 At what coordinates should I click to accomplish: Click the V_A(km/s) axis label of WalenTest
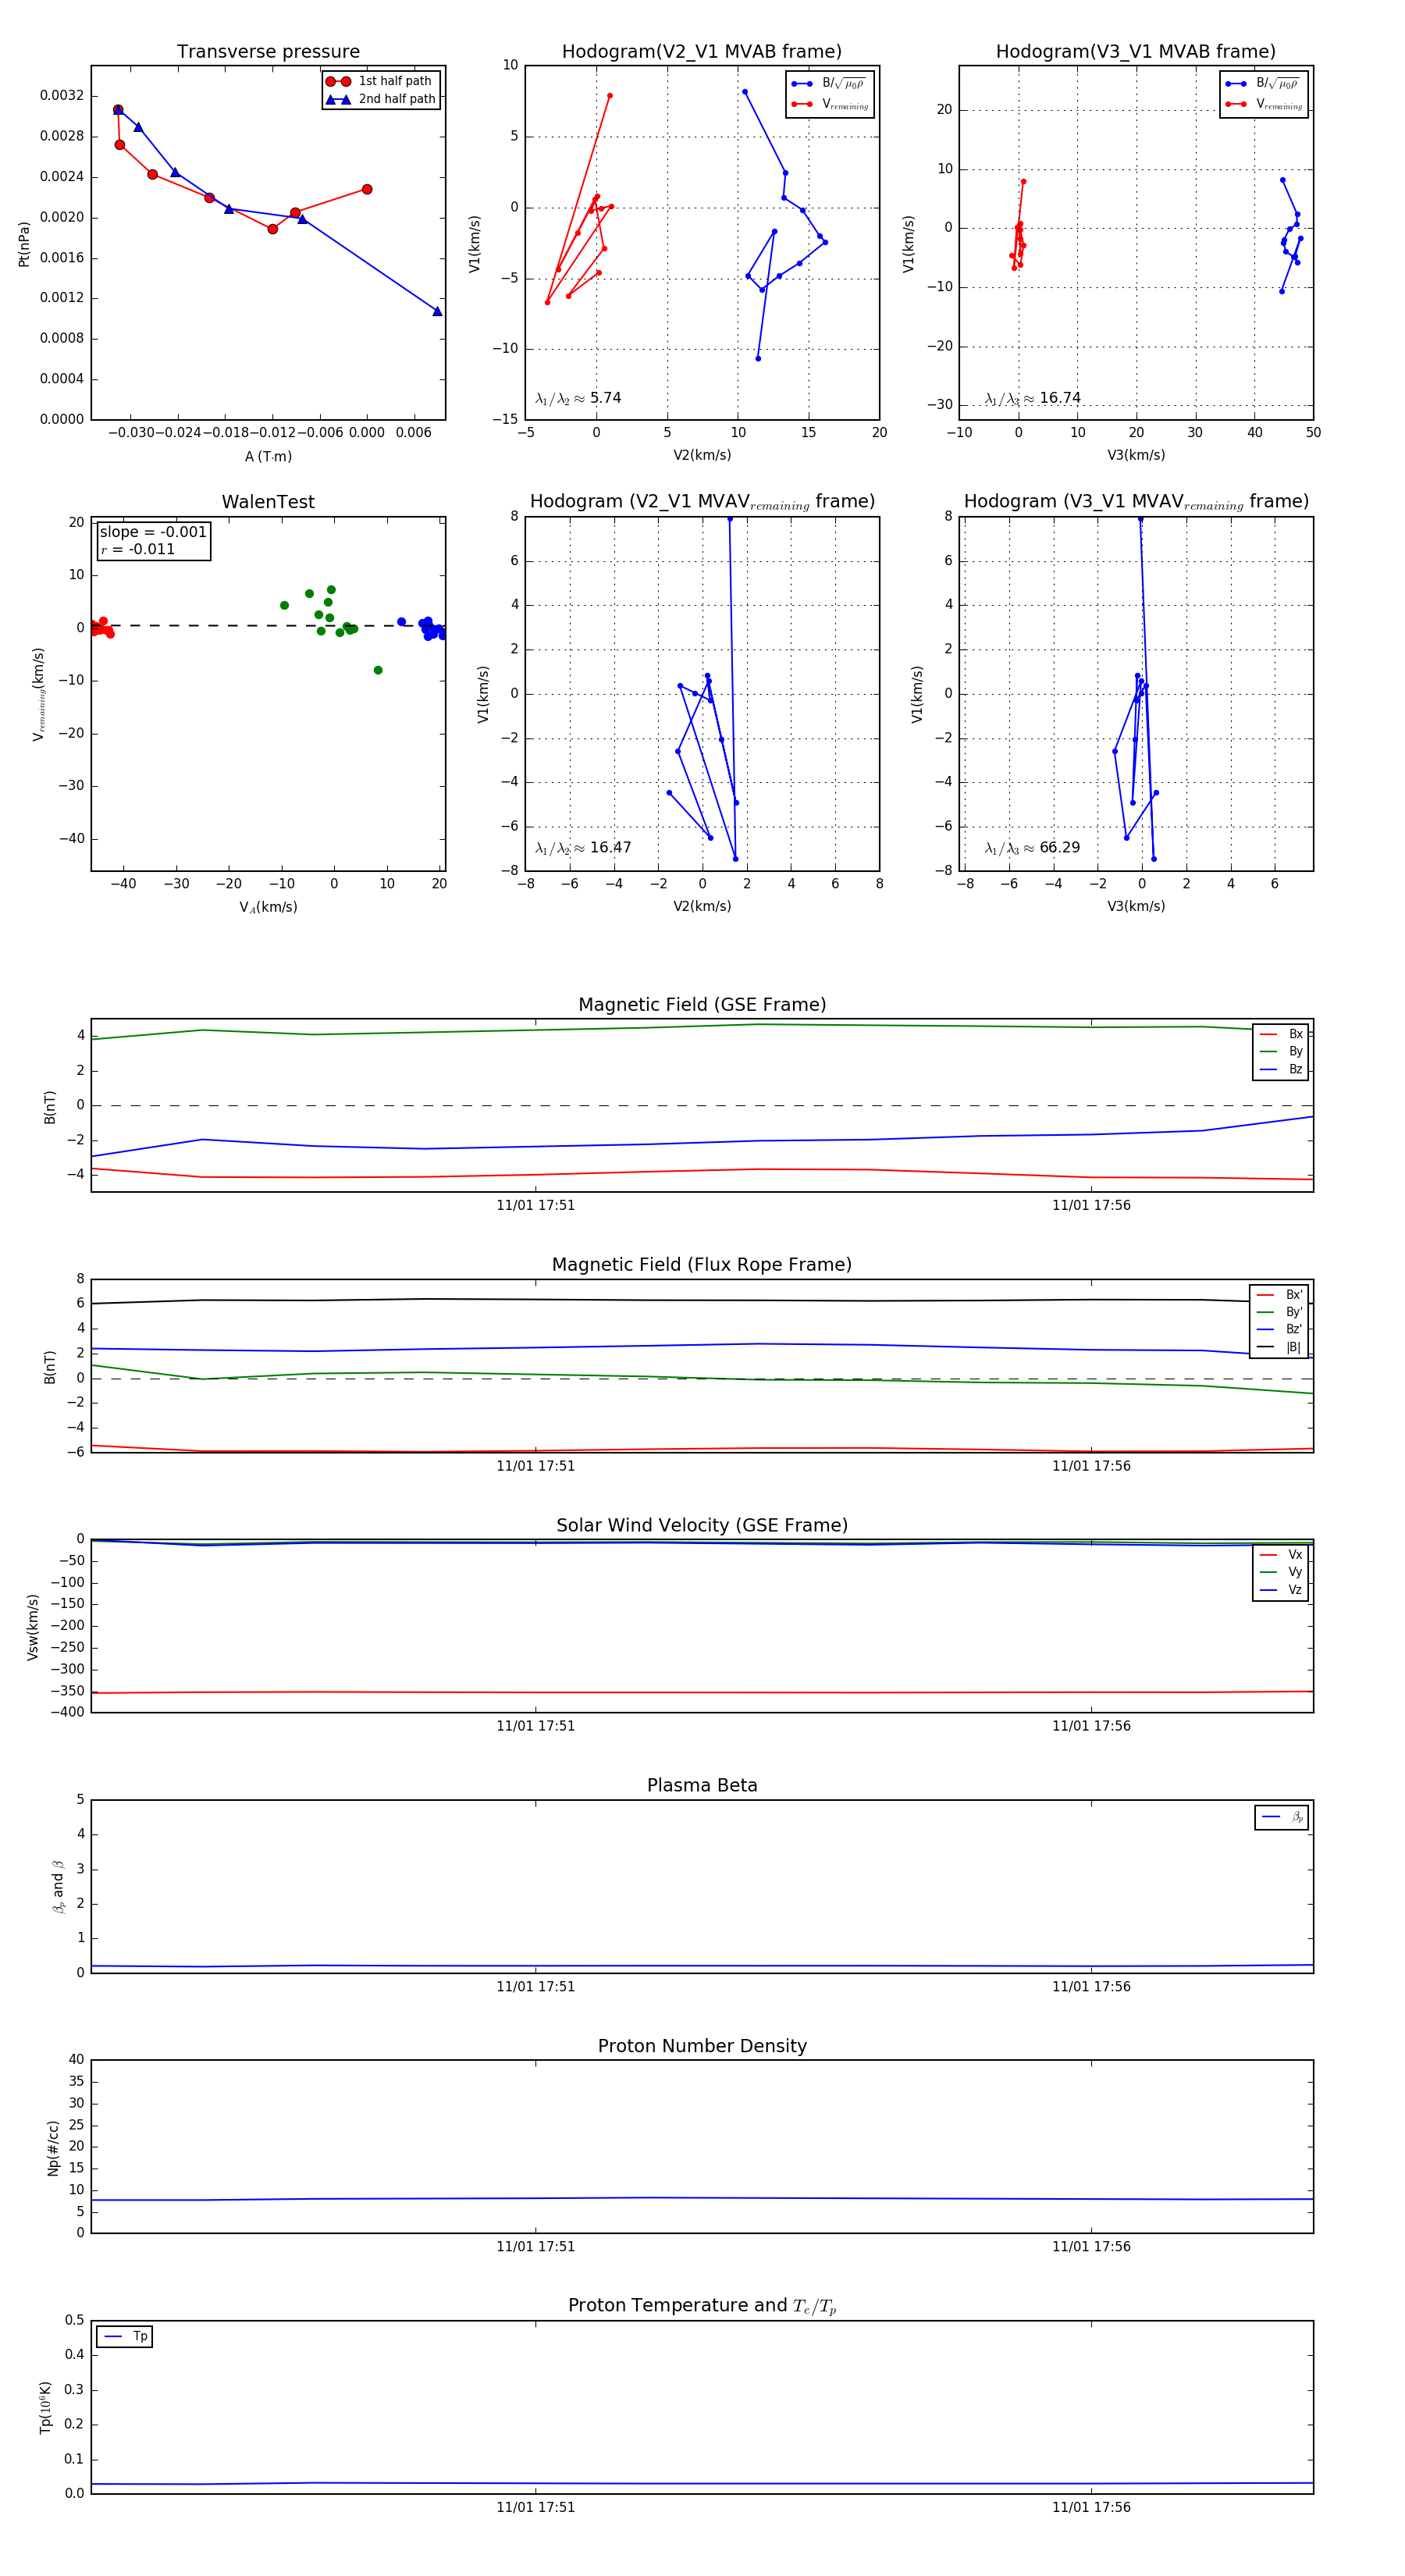[268, 907]
